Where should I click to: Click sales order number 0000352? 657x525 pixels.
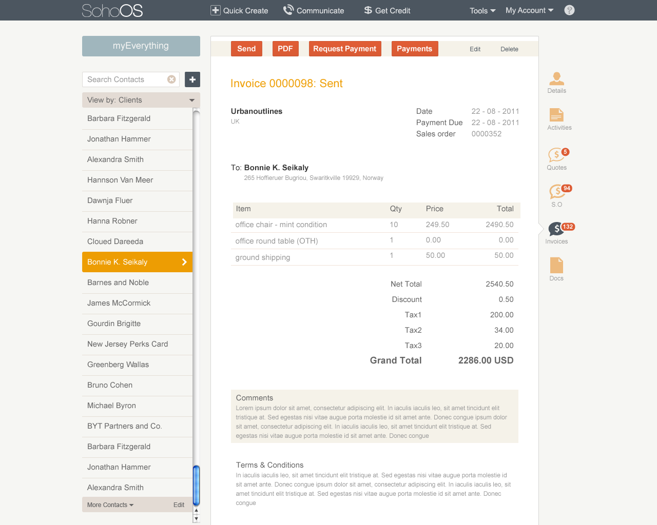click(x=487, y=134)
